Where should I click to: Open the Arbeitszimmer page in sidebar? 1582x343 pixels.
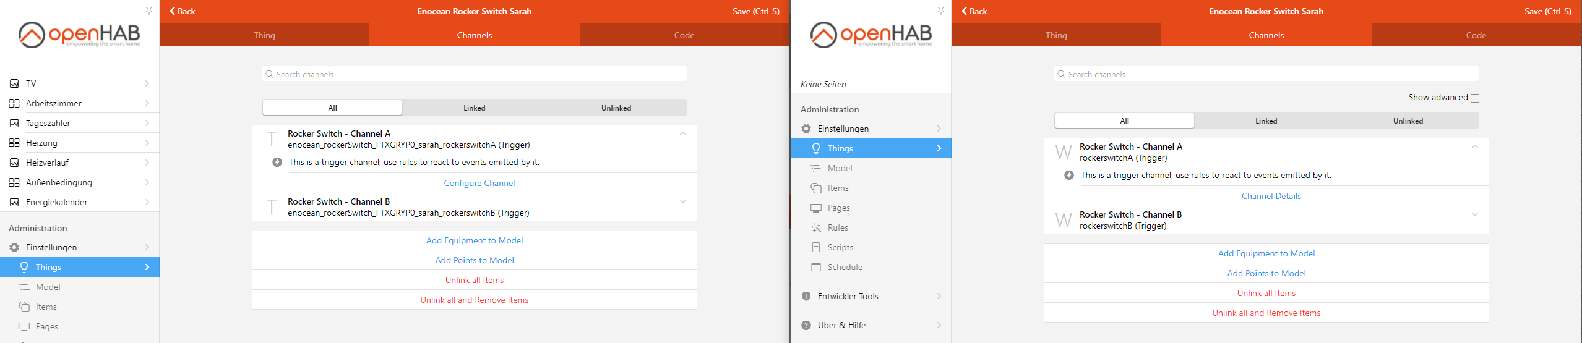point(54,103)
